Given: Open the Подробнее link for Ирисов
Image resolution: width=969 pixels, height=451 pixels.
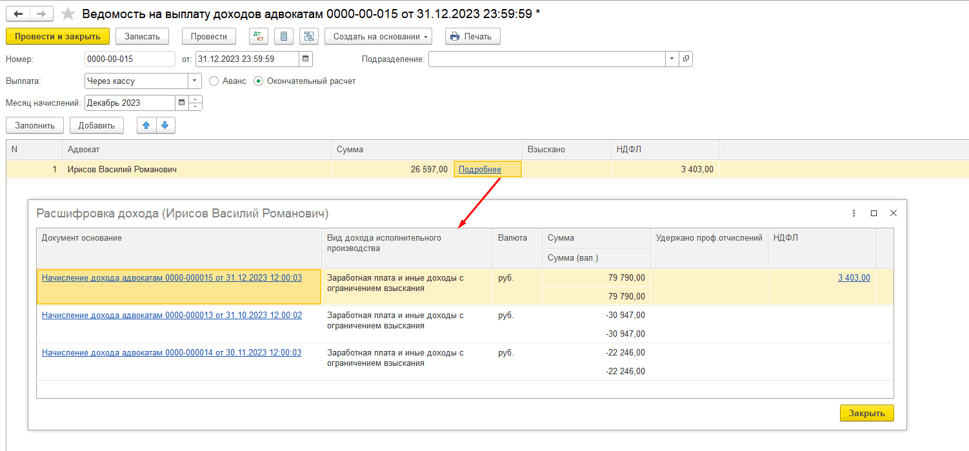Looking at the screenshot, I should pos(479,169).
